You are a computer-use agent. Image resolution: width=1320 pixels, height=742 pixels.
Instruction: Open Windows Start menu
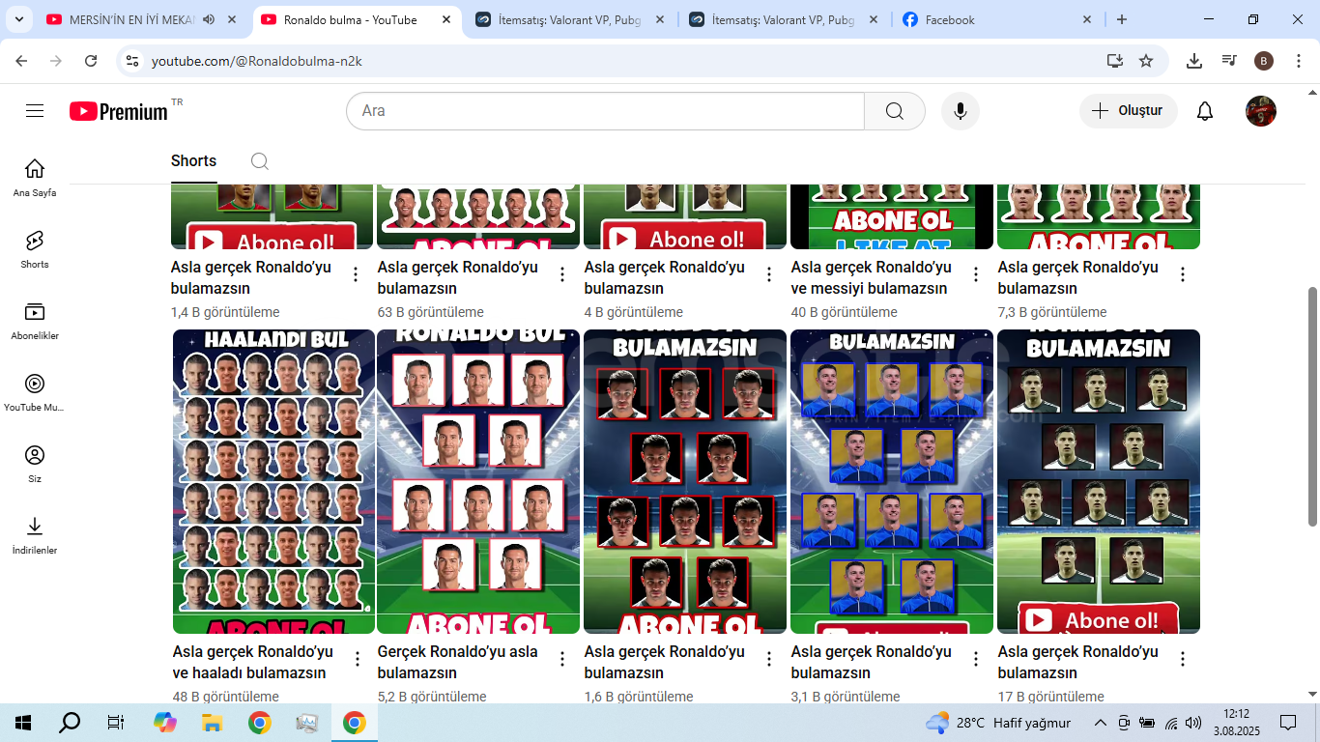[x=23, y=723]
